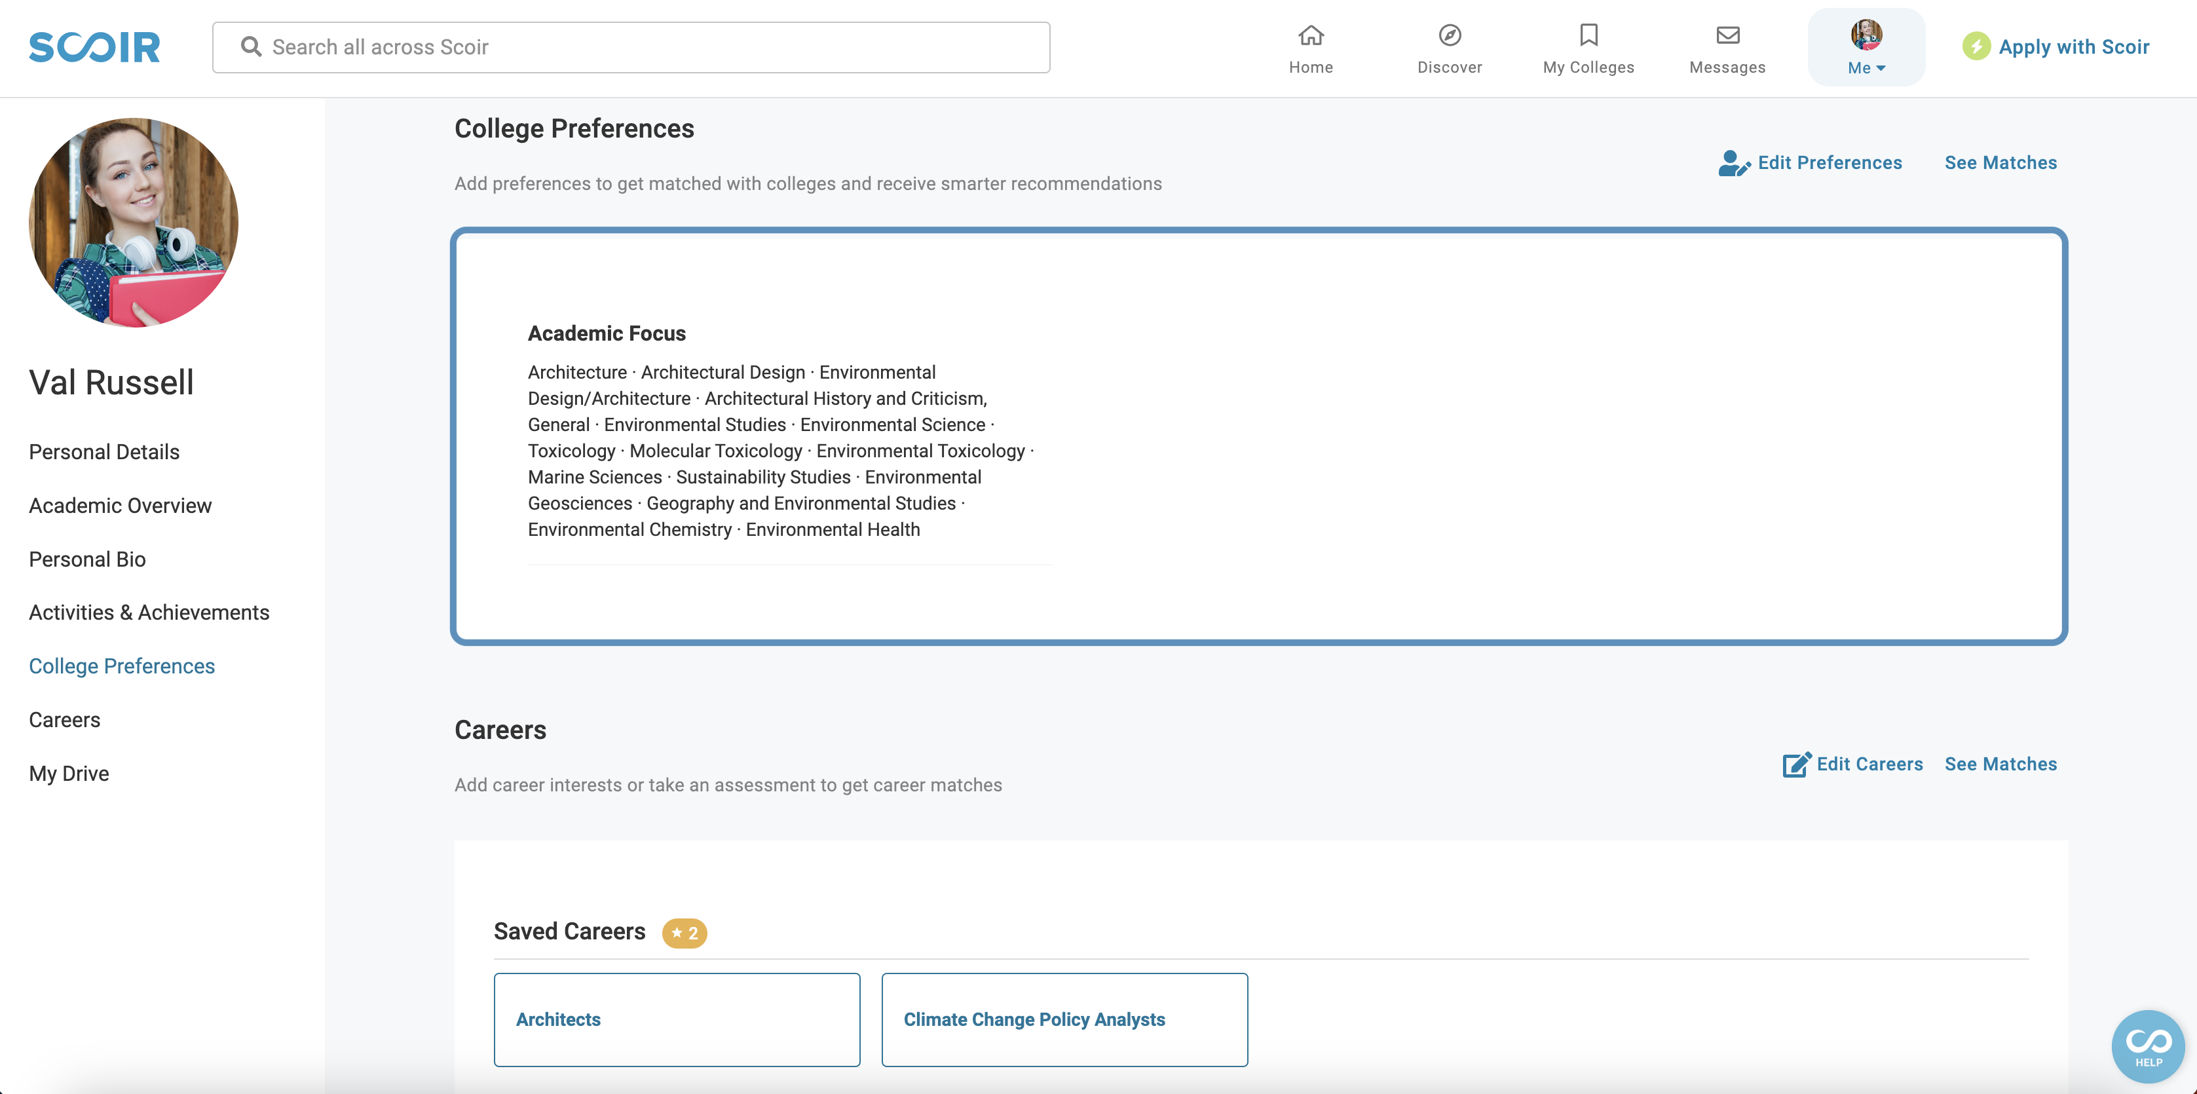Expand the Saved Careers badge count
Image resolution: width=2197 pixels, height=1094 pixels.
point(684,933)
